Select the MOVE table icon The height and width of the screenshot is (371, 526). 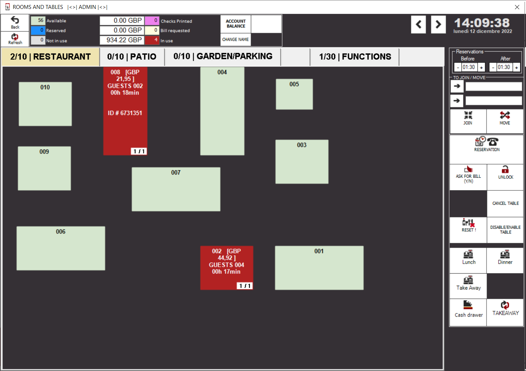point(505,119)
